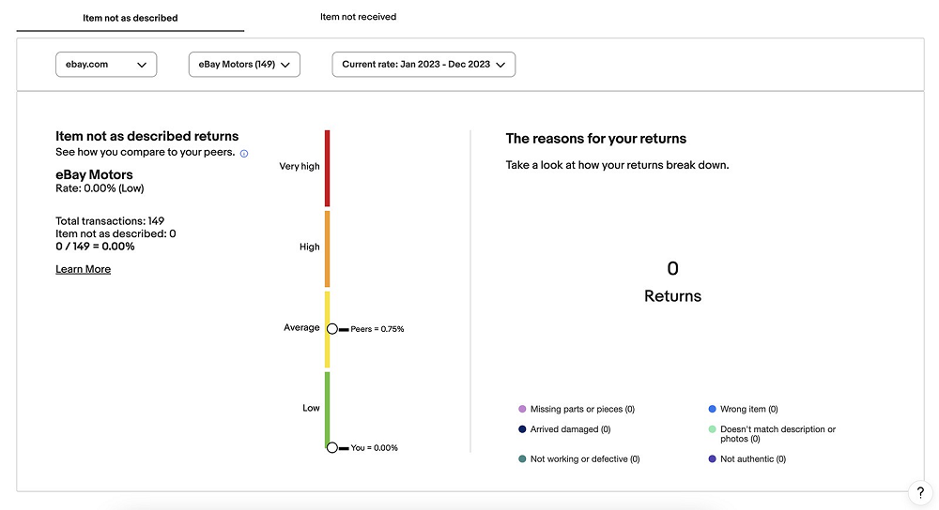Open the Current rate date range dropdown
This screenshot has height=510, width=939.
423,65
